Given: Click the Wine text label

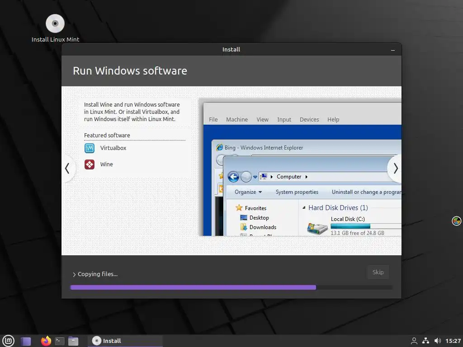Looking at the screenshot, I should [107, 164].
